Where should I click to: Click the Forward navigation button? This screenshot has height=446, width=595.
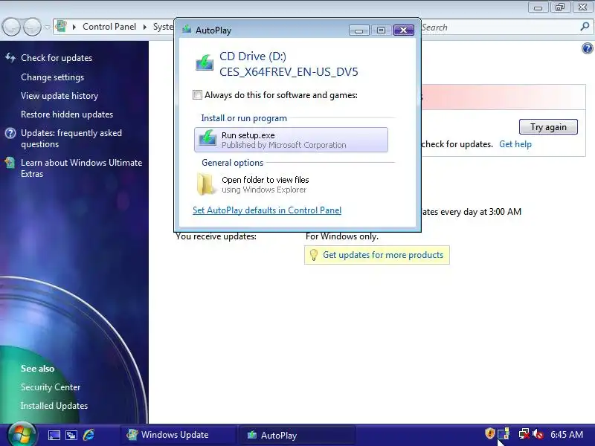click(33, 27)
